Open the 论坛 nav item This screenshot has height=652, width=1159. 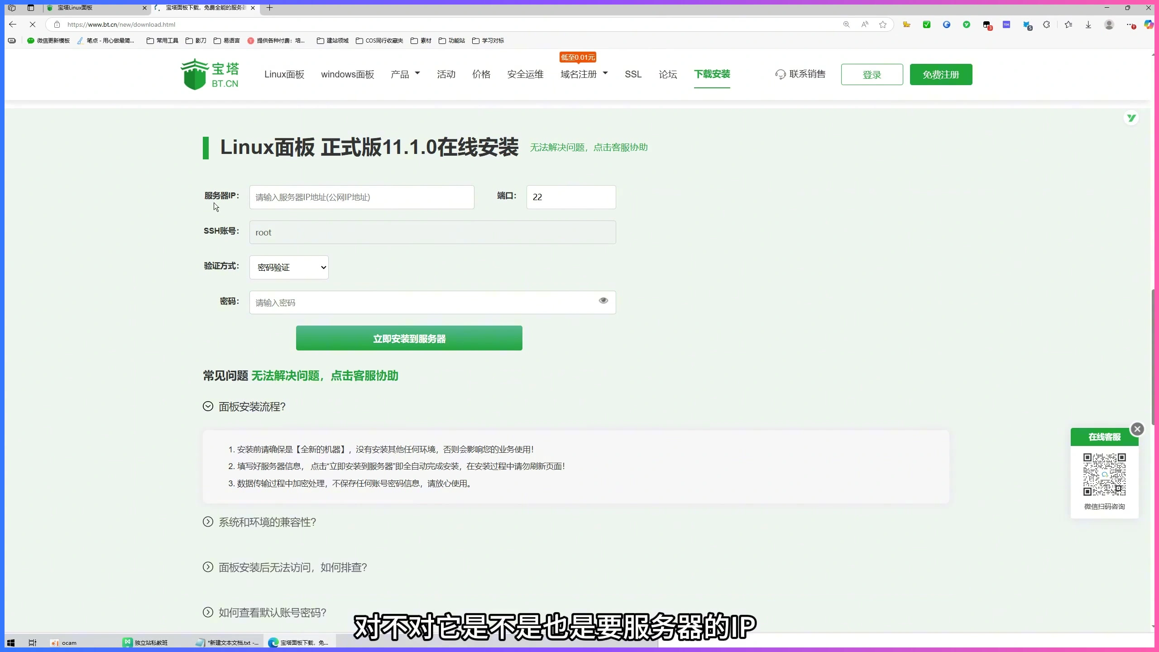point(668,74)
